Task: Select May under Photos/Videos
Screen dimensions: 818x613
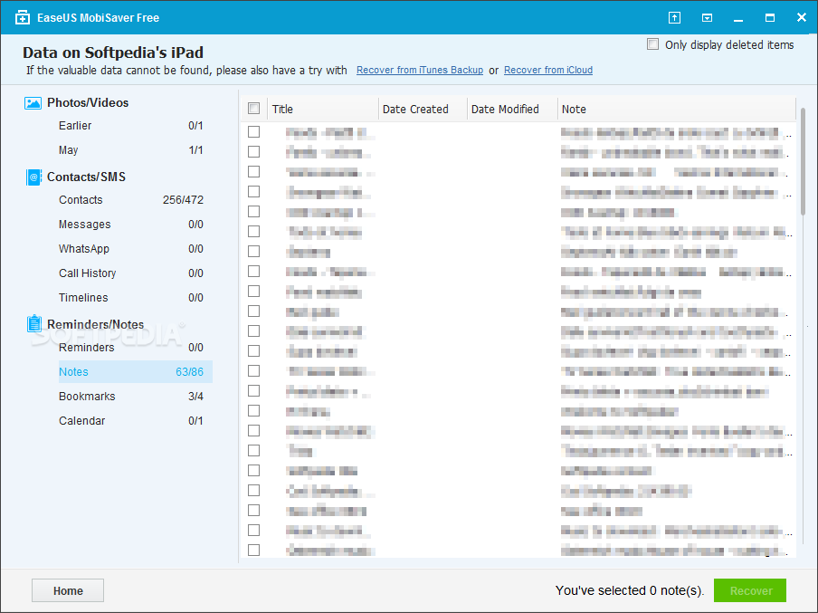Action: tap(69, 150)
